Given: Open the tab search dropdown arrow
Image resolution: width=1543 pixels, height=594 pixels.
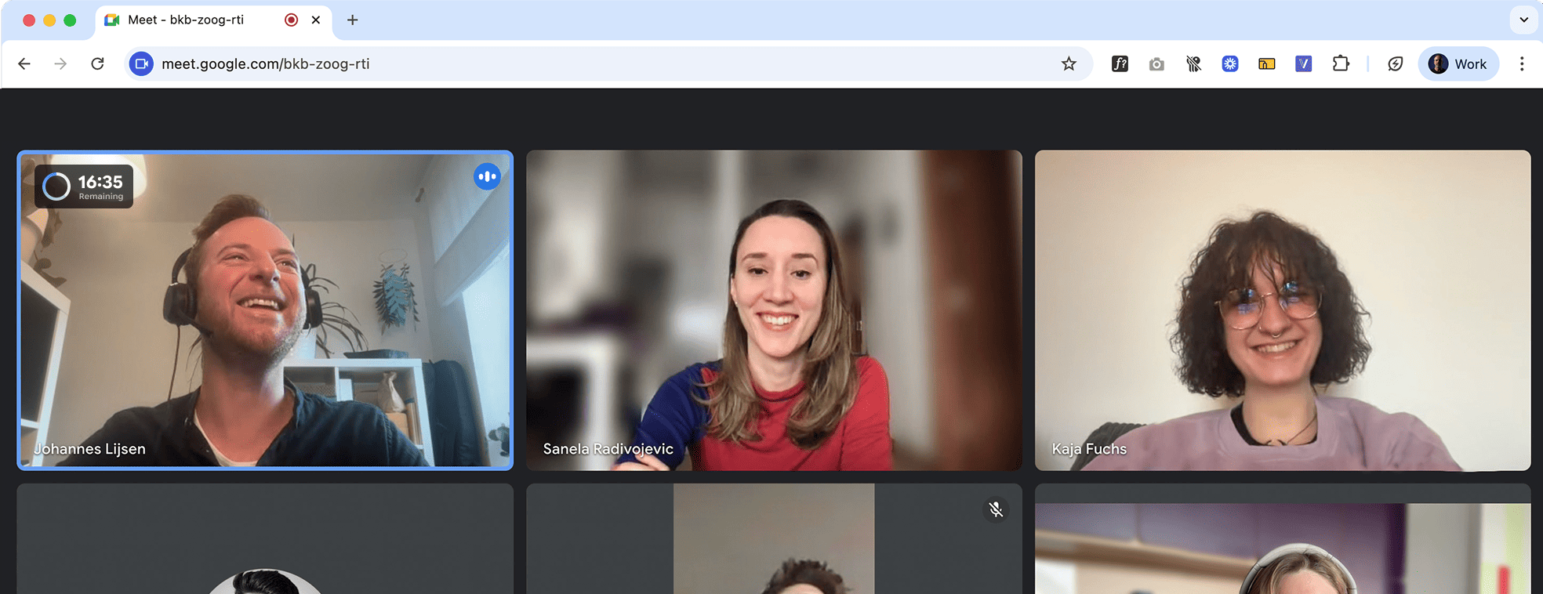Looking at the screenshot, I should coord(1523,20).
